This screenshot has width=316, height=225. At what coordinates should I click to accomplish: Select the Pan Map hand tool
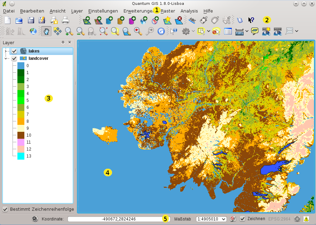click(x=46, y=31)
